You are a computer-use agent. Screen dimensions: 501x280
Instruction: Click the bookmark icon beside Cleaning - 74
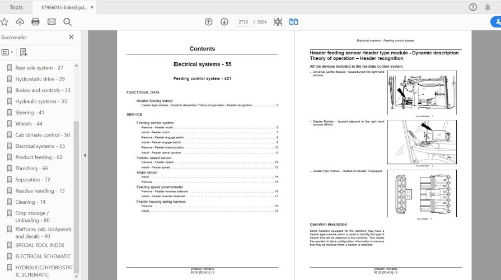(10, 202)
